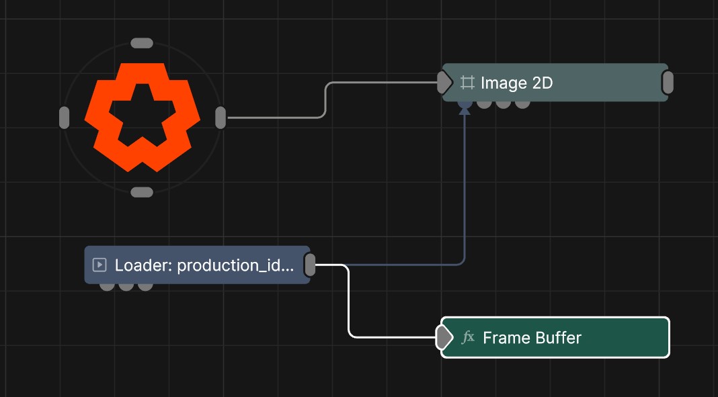Click the root node's right output port
The width and height of the screenshot is (718, 397).
221,118
